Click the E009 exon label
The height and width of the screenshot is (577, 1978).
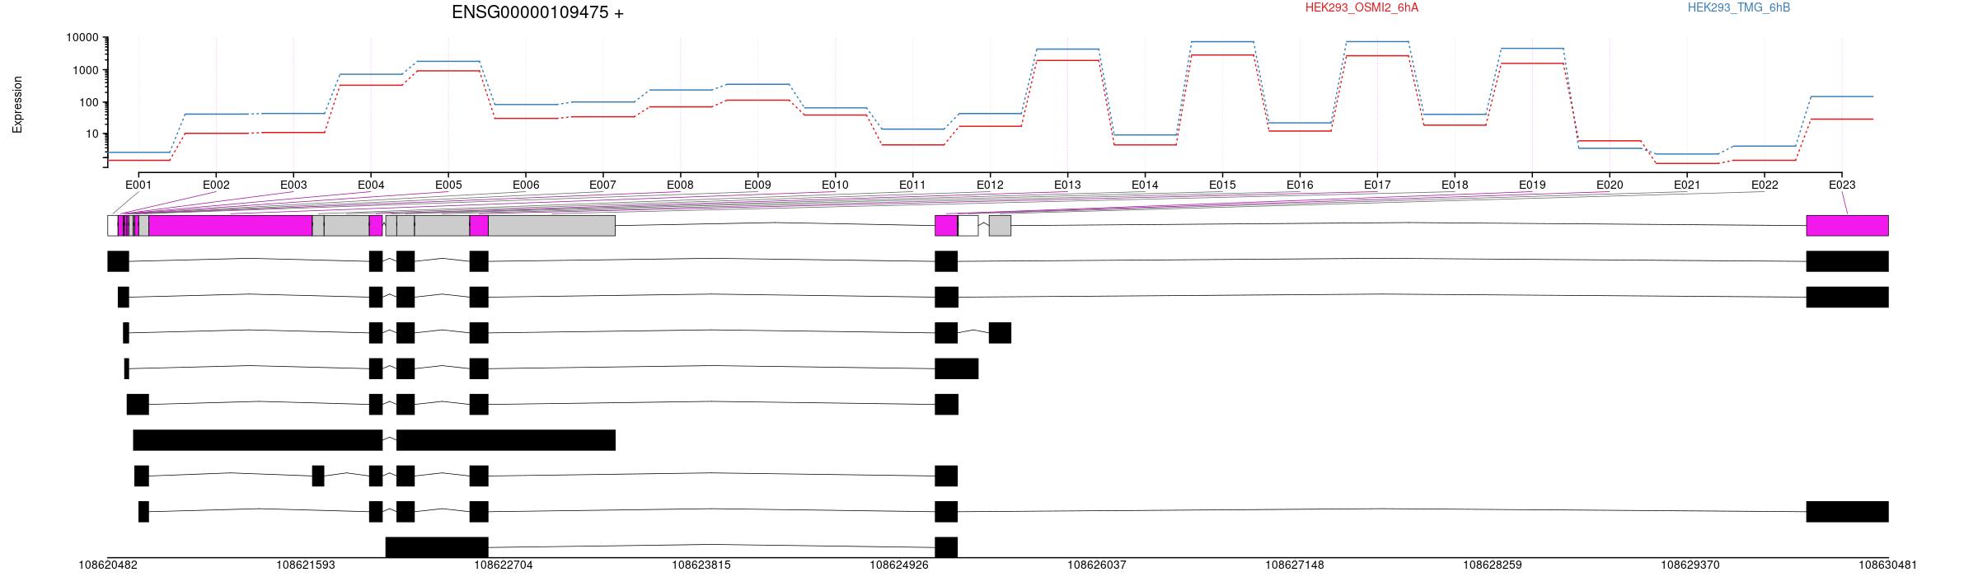coord(757,185)
